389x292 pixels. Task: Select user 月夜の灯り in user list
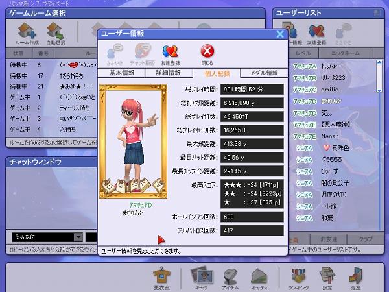[x=333, y=195]
